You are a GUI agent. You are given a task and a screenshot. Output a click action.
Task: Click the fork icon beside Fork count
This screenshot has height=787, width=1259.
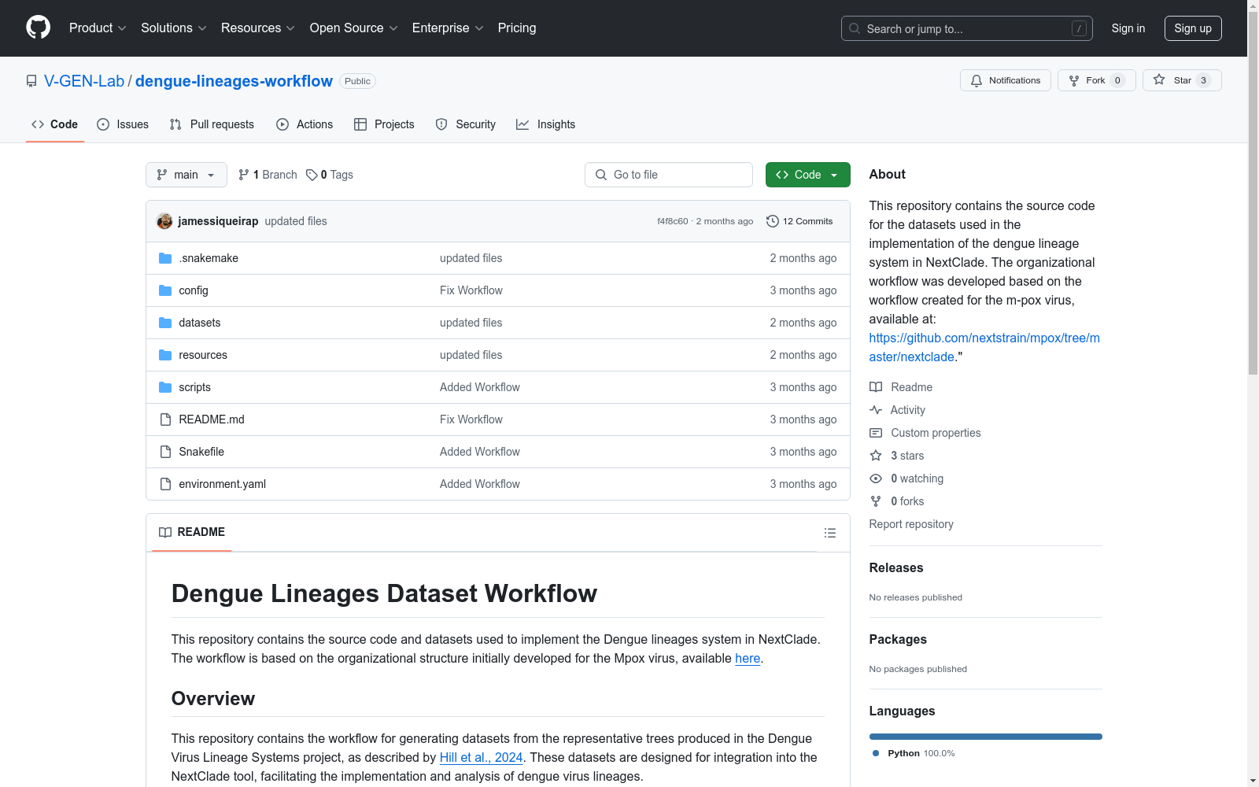(x=1074, y=80)
